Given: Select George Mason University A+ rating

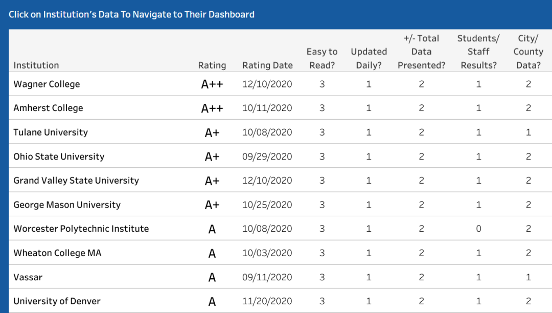Looking at the screenshot, I should (x=212, y=205).
